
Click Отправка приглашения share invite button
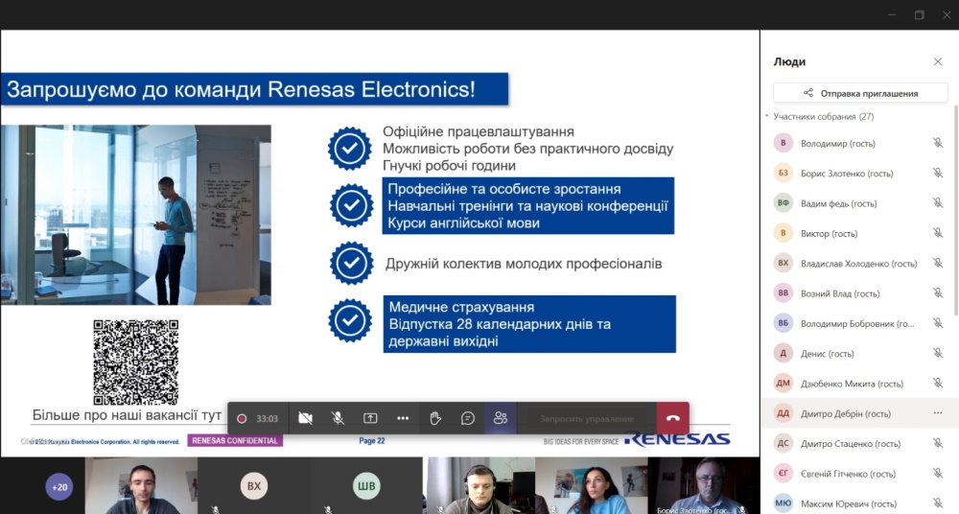pyautogui.click(x=860, y=93)
